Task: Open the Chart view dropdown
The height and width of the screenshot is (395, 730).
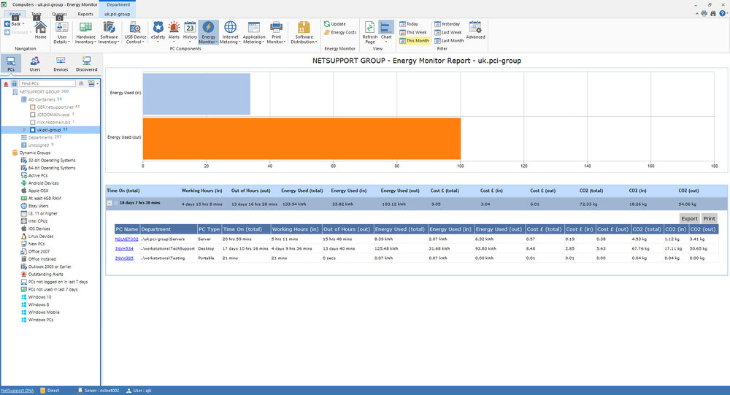Action: tap(386, 33)
